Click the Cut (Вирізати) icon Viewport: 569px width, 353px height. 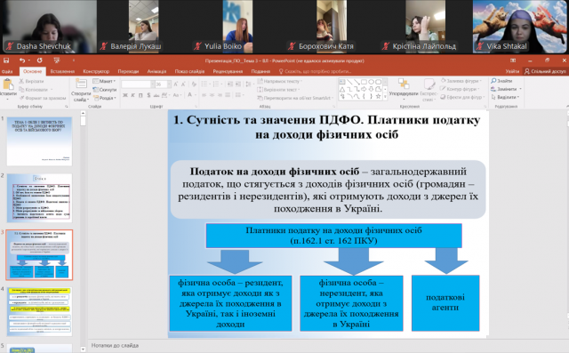pyautogui.click(x=21, y=81)
